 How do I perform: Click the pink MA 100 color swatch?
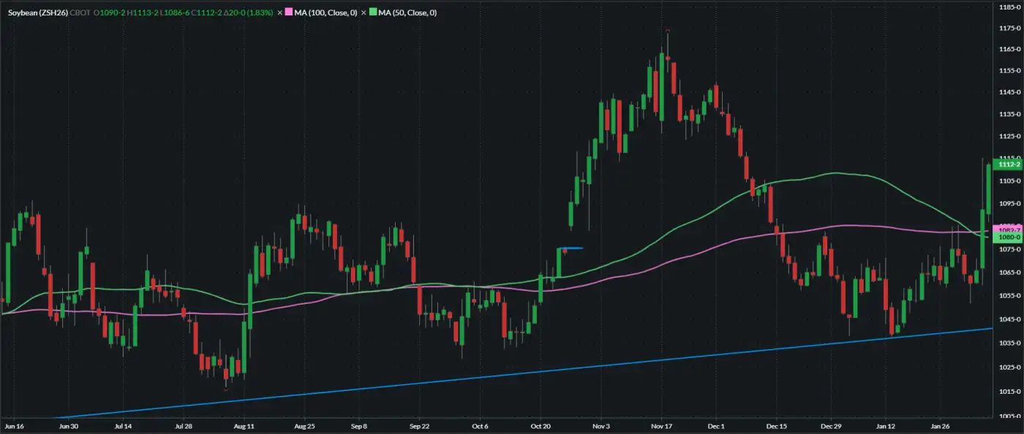click(x=289, y=12)
